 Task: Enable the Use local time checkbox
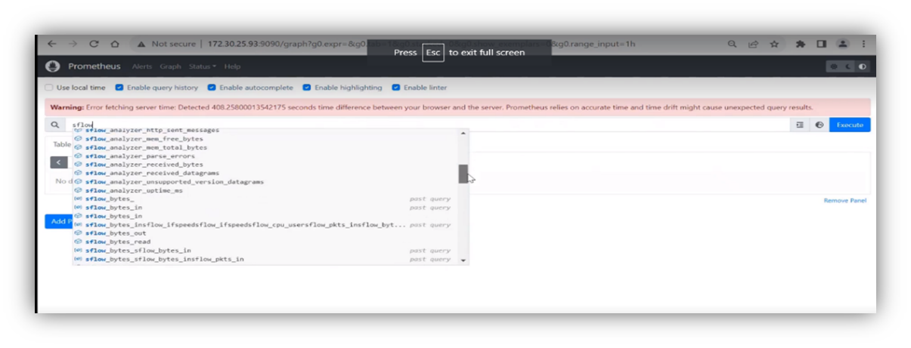coord(50,88)
